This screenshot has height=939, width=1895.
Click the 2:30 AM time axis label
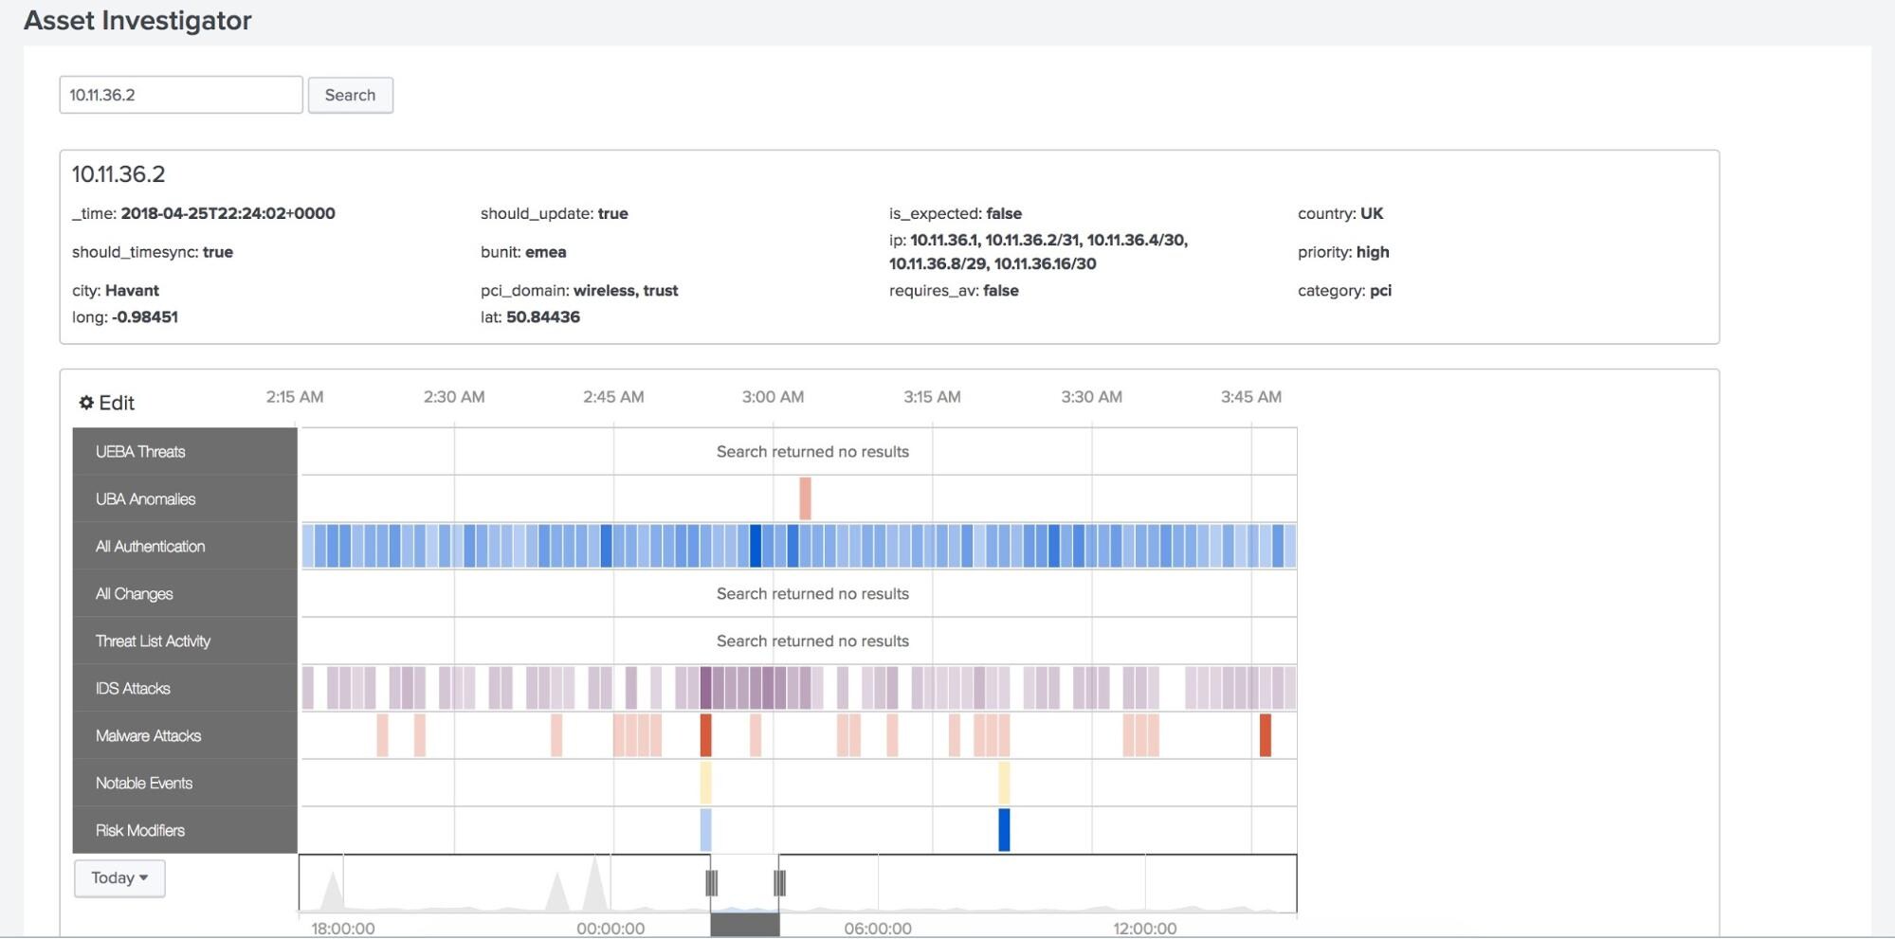[454, 397]
